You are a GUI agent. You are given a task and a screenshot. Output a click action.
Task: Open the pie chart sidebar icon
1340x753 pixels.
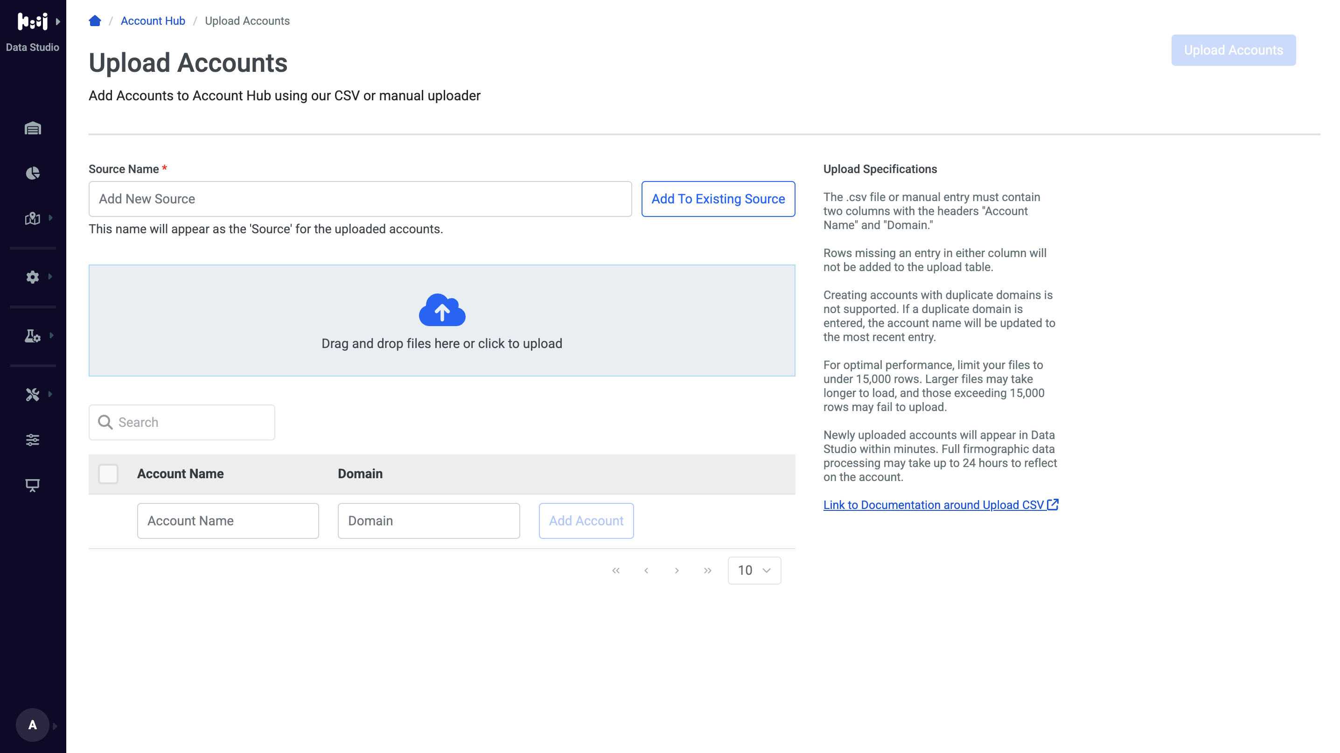pos(33,173)
